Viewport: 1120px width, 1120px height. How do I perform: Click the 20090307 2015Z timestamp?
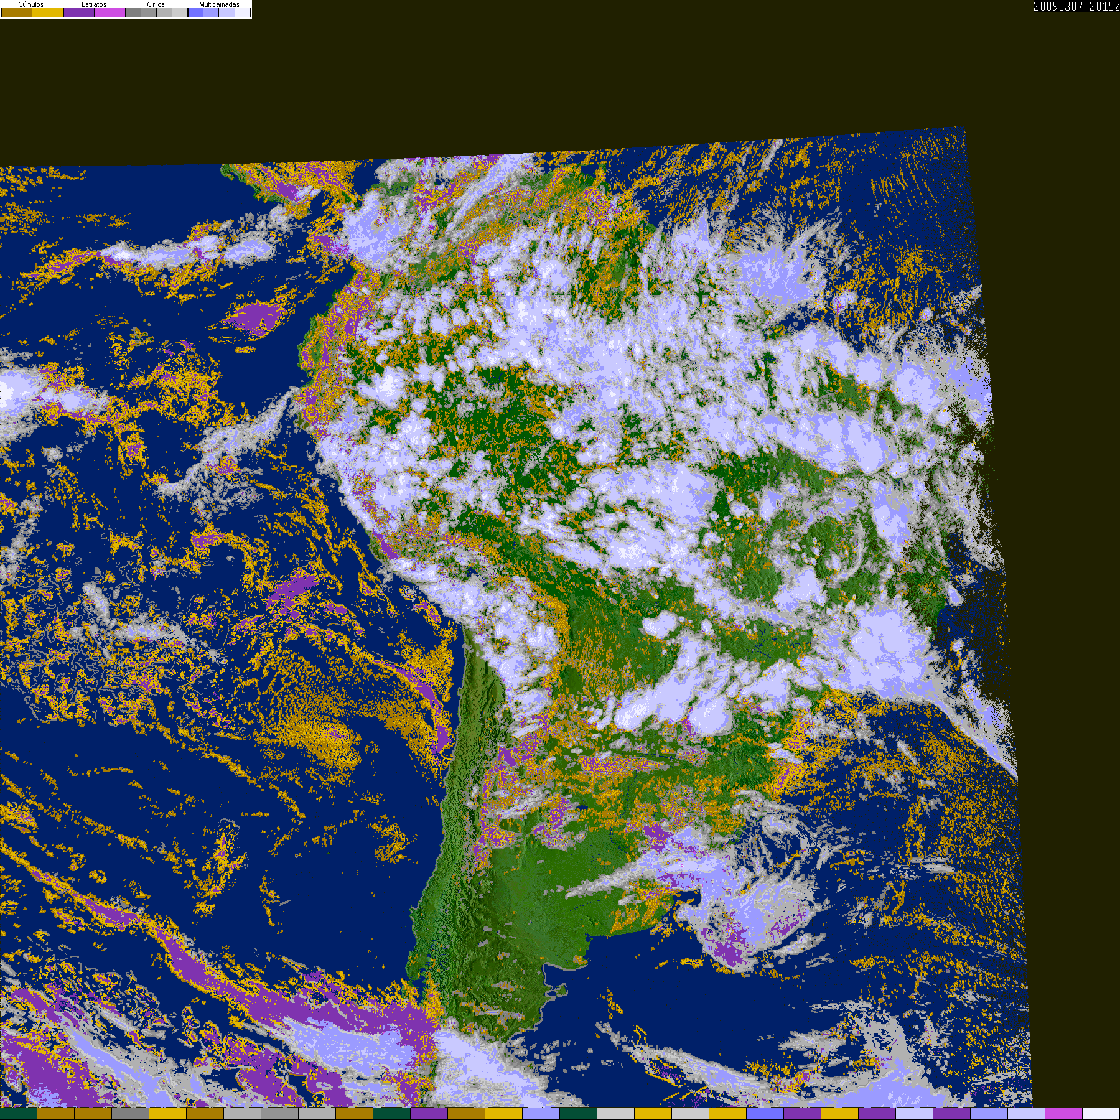click(x=1076, y=6)
